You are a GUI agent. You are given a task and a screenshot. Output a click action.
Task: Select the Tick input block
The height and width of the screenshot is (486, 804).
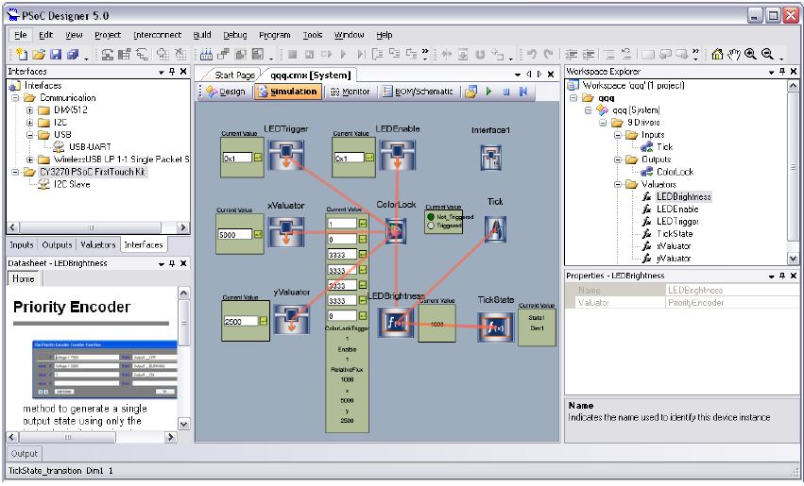tap(495, 229)
